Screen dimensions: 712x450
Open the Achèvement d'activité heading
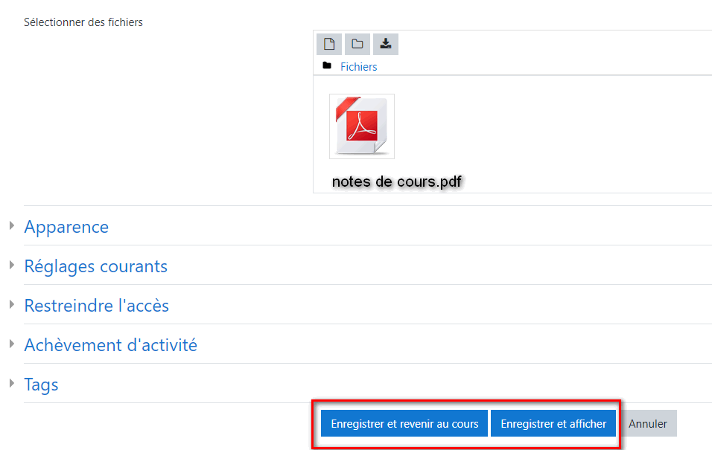tap(111, 345)
